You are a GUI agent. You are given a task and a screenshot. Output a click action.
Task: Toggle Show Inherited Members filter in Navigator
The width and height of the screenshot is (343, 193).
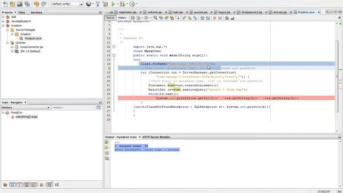point(5,184)
